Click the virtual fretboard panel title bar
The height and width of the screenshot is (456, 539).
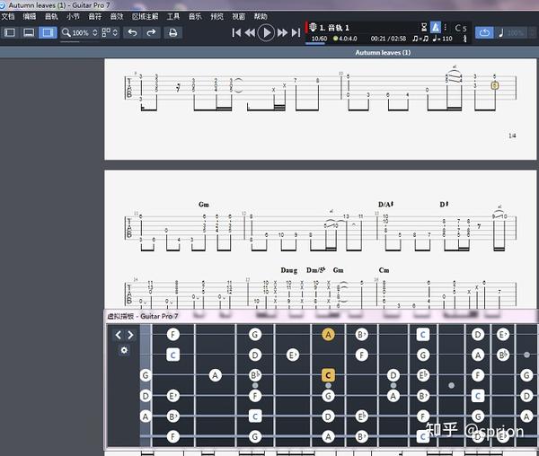(x=322, y=316)
